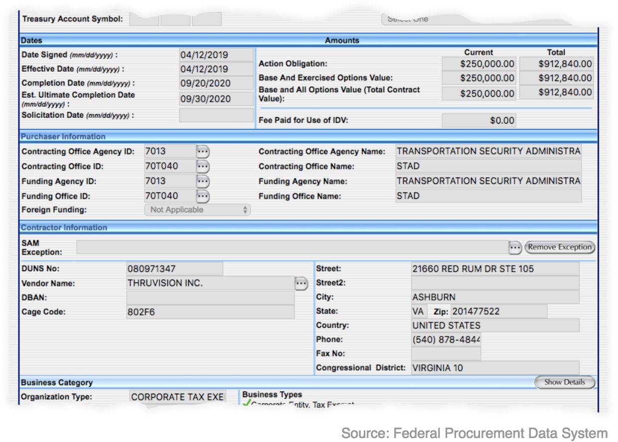The height and width of the screenshot is (442, 618).
Task: Click the Contracting Office Agency Name field
Action: (x=488, y=151)
